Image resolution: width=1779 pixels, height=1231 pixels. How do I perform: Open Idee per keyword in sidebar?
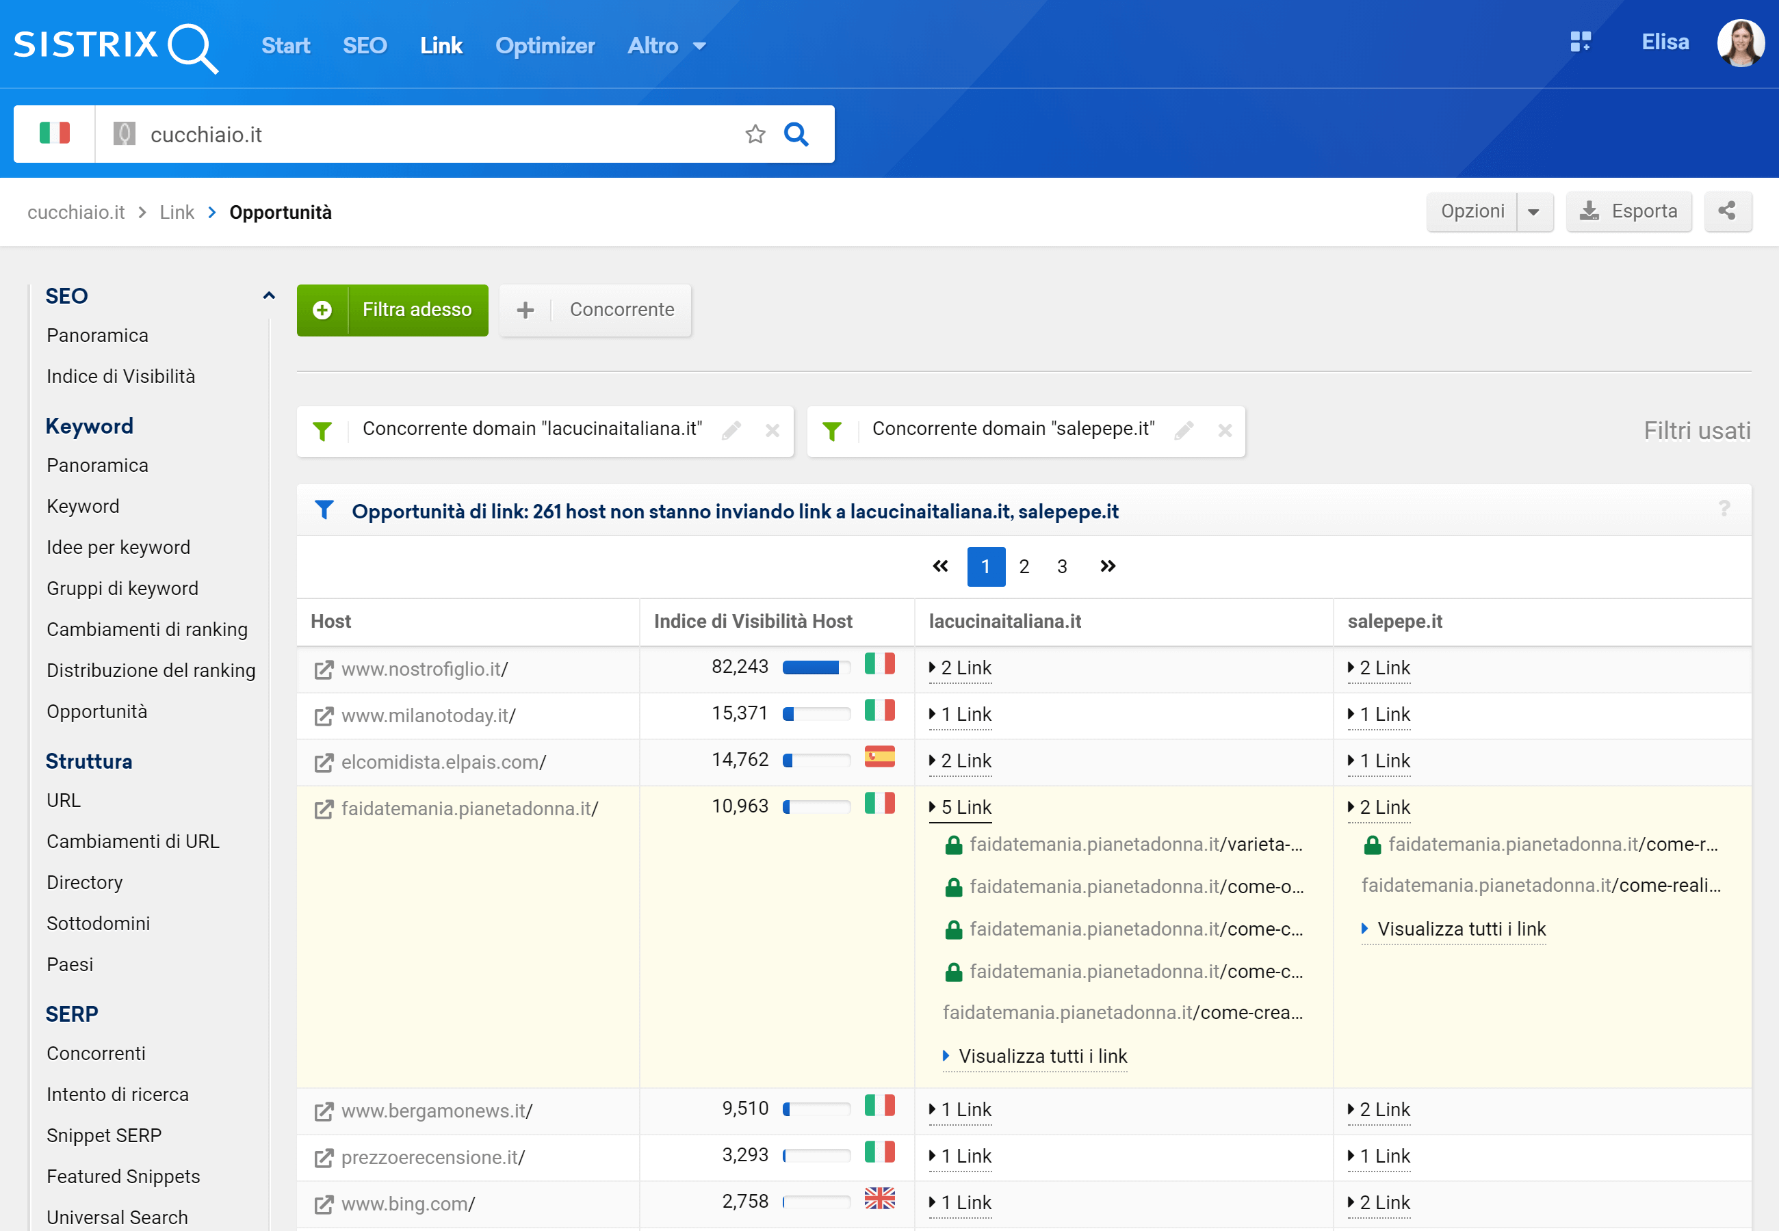[118, 548]
